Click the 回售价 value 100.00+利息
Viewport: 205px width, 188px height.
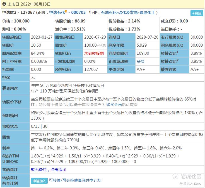(x=95, y=45)
